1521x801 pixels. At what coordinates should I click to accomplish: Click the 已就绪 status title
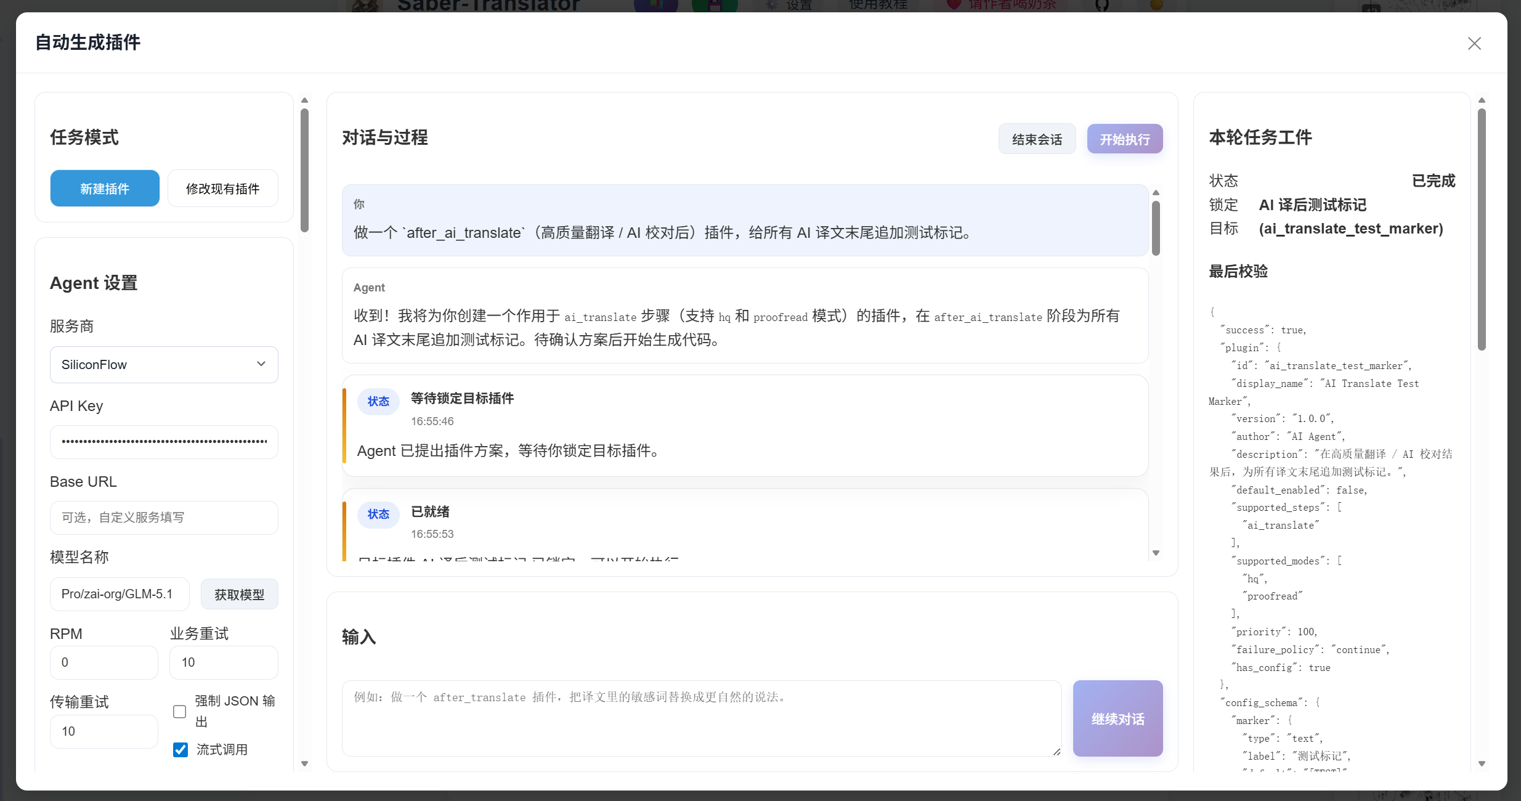coord(430,512)
